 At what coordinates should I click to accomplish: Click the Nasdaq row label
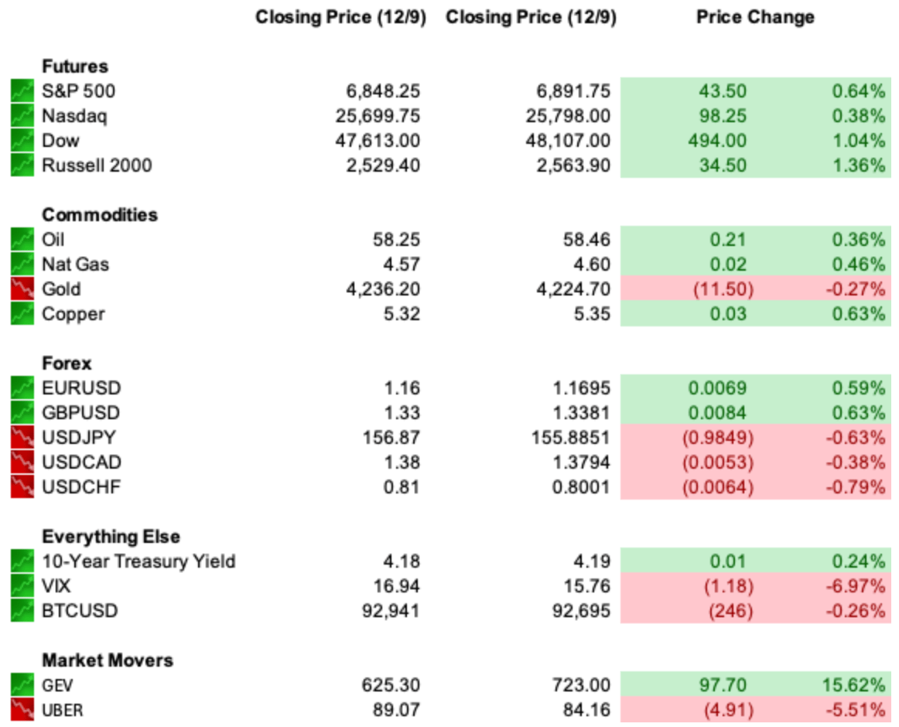(74, 116)
